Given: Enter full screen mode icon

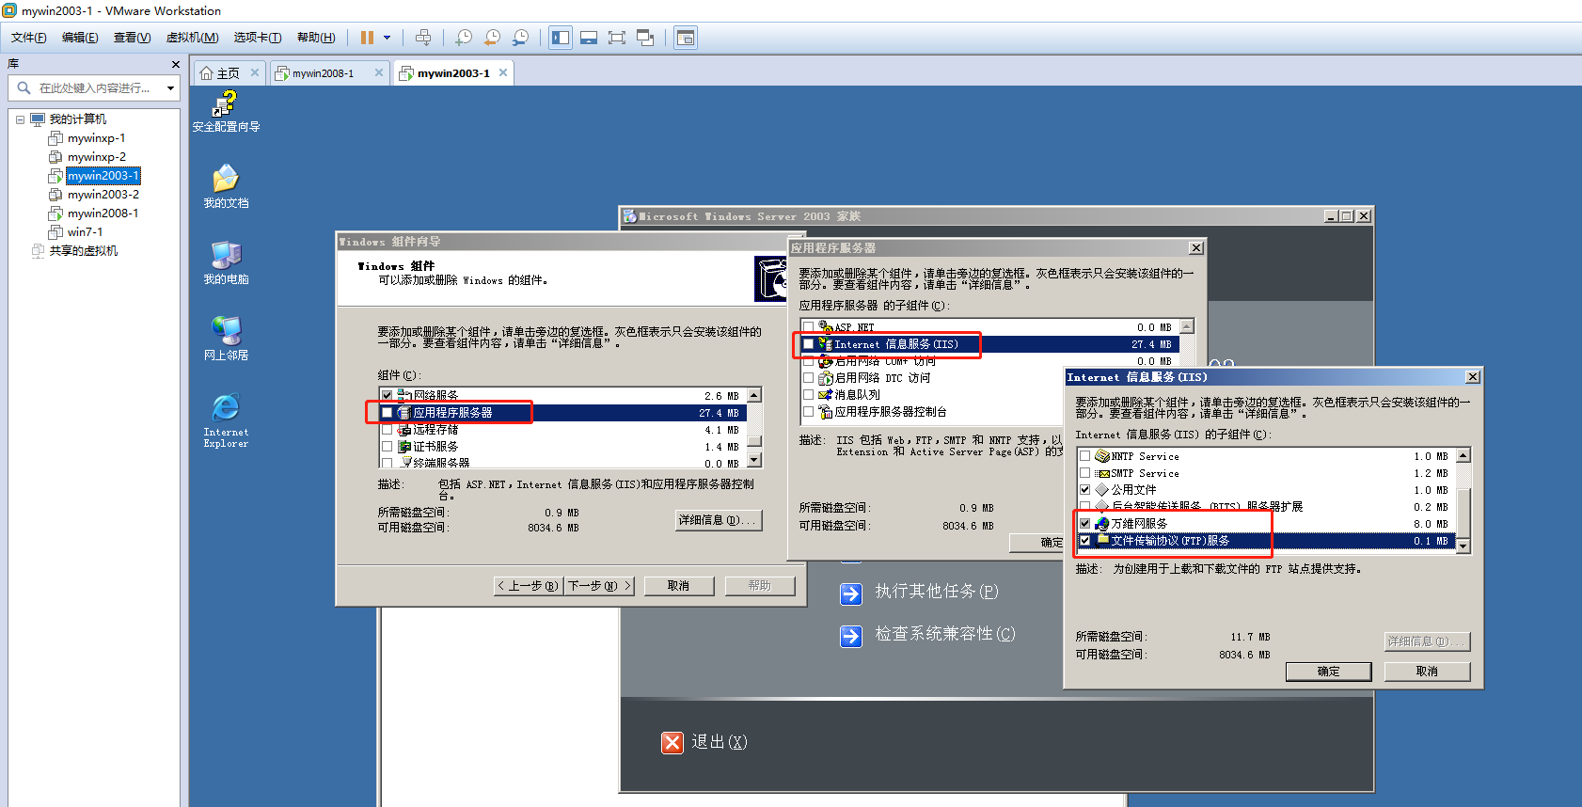Looking at the screenshot, I should (x=617, y=38).
